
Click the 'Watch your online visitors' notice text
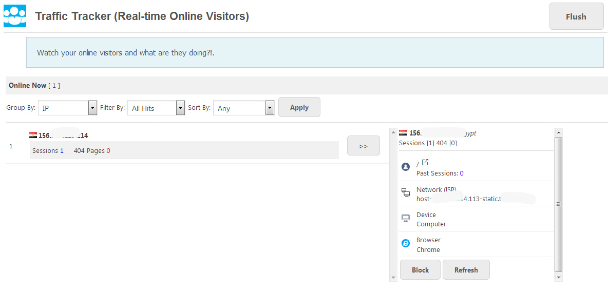pyautogui.click(x=126, y=53)
